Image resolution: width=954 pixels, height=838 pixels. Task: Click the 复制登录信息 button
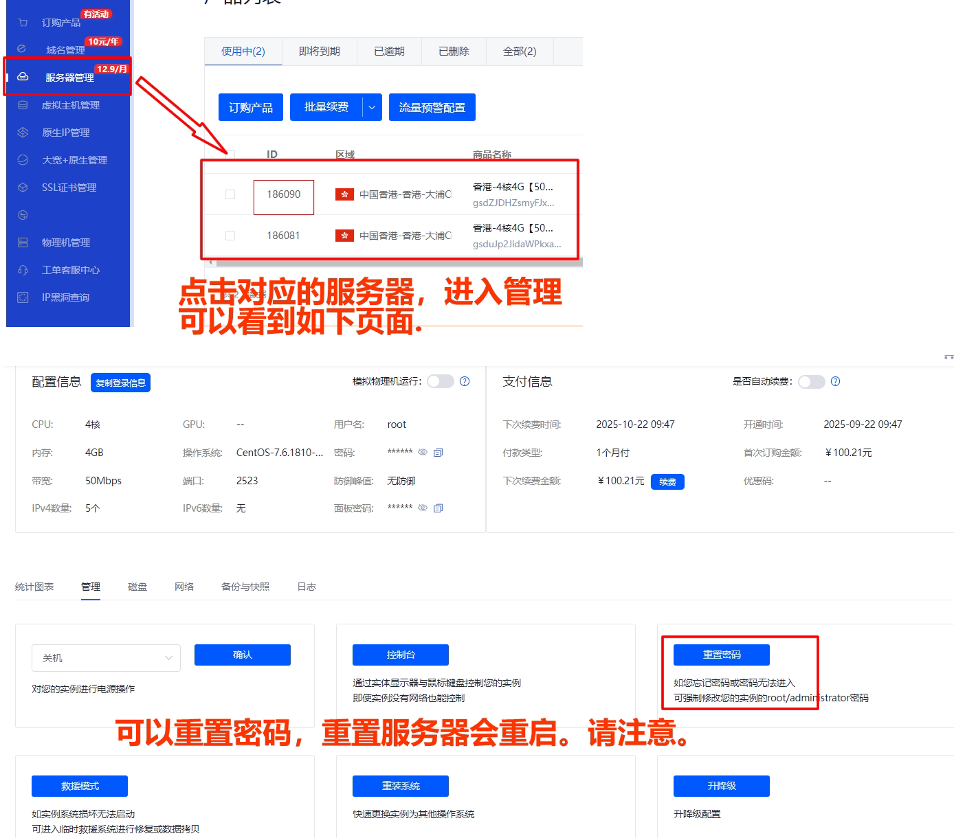tap(120, 383)
